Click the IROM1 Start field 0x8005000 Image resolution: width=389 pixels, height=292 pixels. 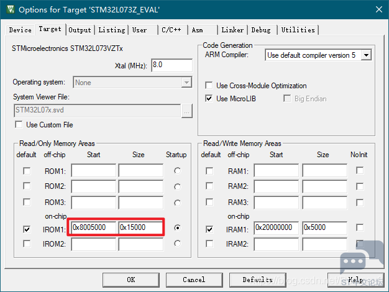94,227
